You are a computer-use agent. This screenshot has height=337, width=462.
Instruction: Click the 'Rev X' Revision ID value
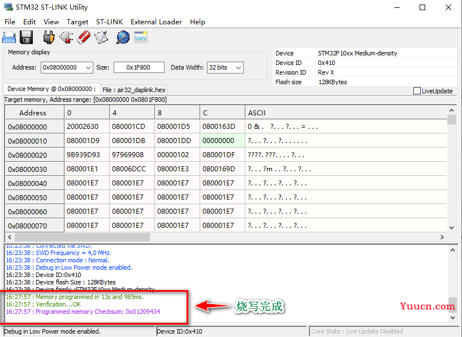tap(326, 72)
